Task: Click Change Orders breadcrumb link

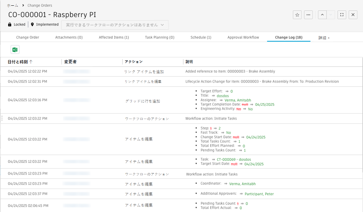Action: (40, 5)
